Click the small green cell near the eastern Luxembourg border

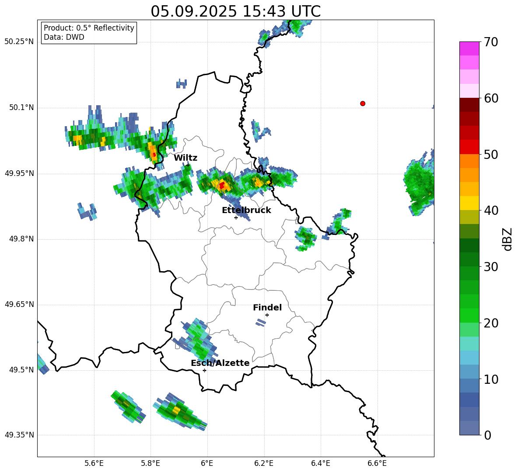[305, 238]
